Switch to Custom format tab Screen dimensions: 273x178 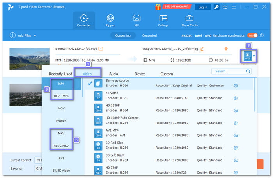coord(167,74)
